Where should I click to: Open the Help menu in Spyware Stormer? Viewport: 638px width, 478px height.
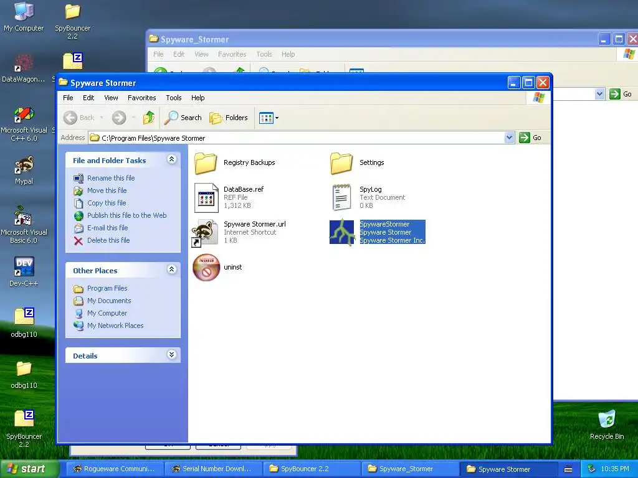(x=198, y=98)
